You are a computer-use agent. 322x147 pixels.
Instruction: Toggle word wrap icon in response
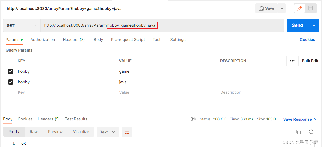127,132
